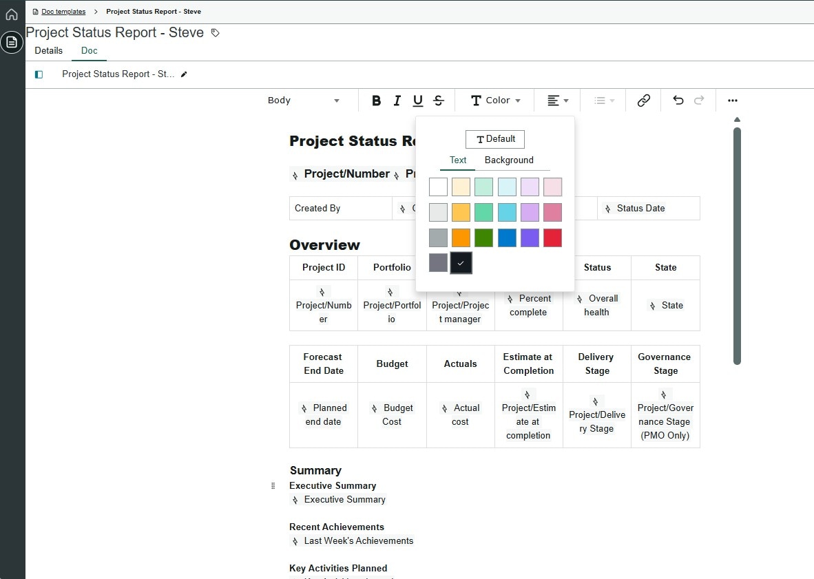Click the Default color button

point(495,139)
